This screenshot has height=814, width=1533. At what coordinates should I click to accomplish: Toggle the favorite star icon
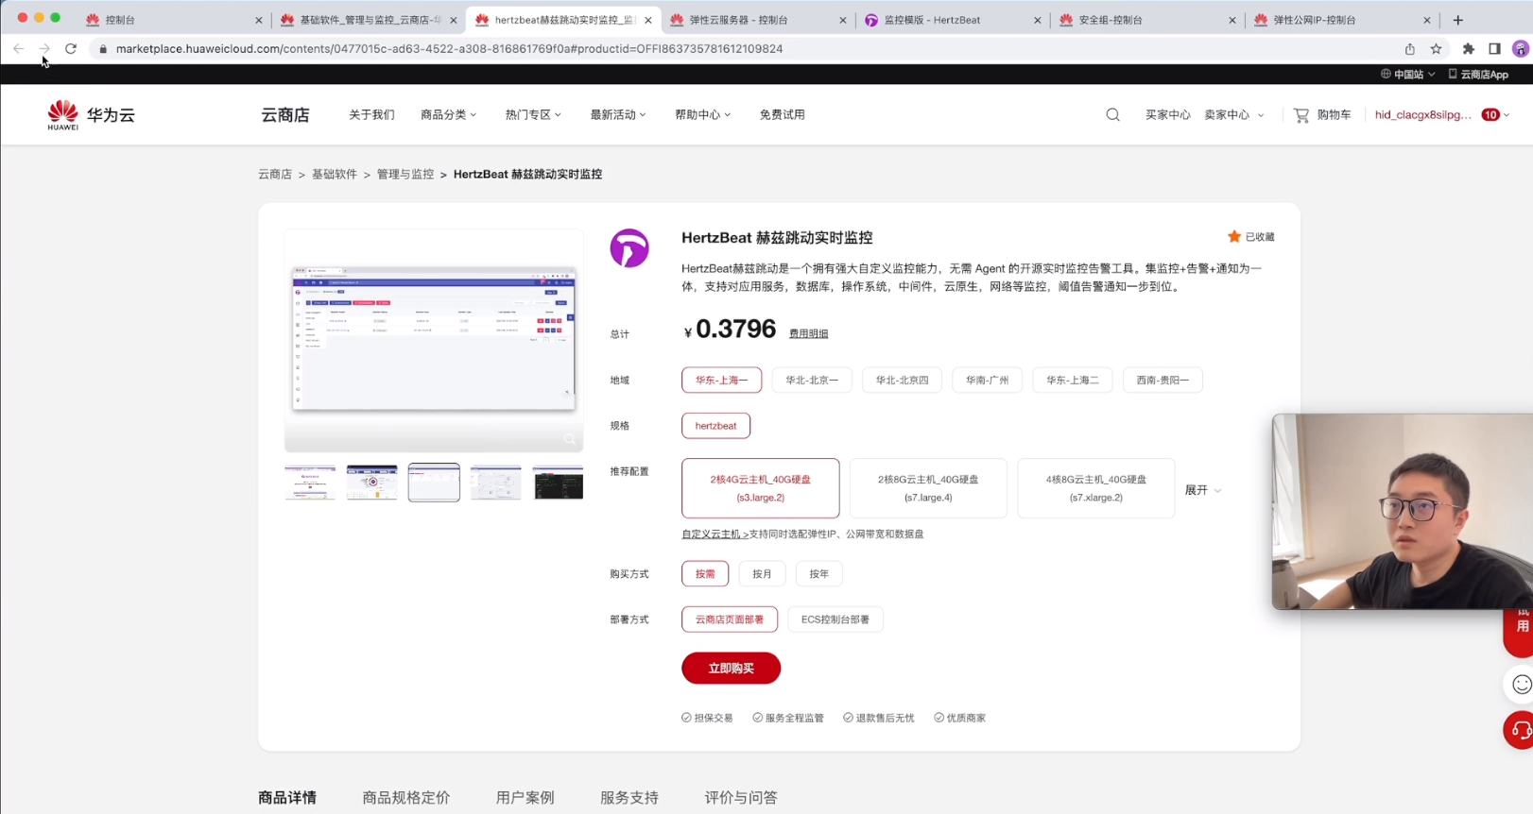(x=1233, y=237)
